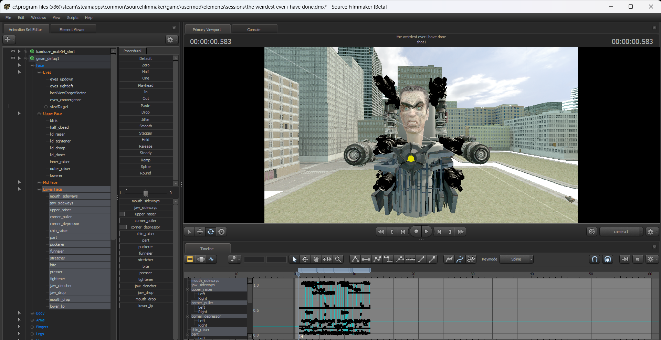The image size is (661, 340).
Task: Mute audio with the speaker icon
Action: click(638, 259)
